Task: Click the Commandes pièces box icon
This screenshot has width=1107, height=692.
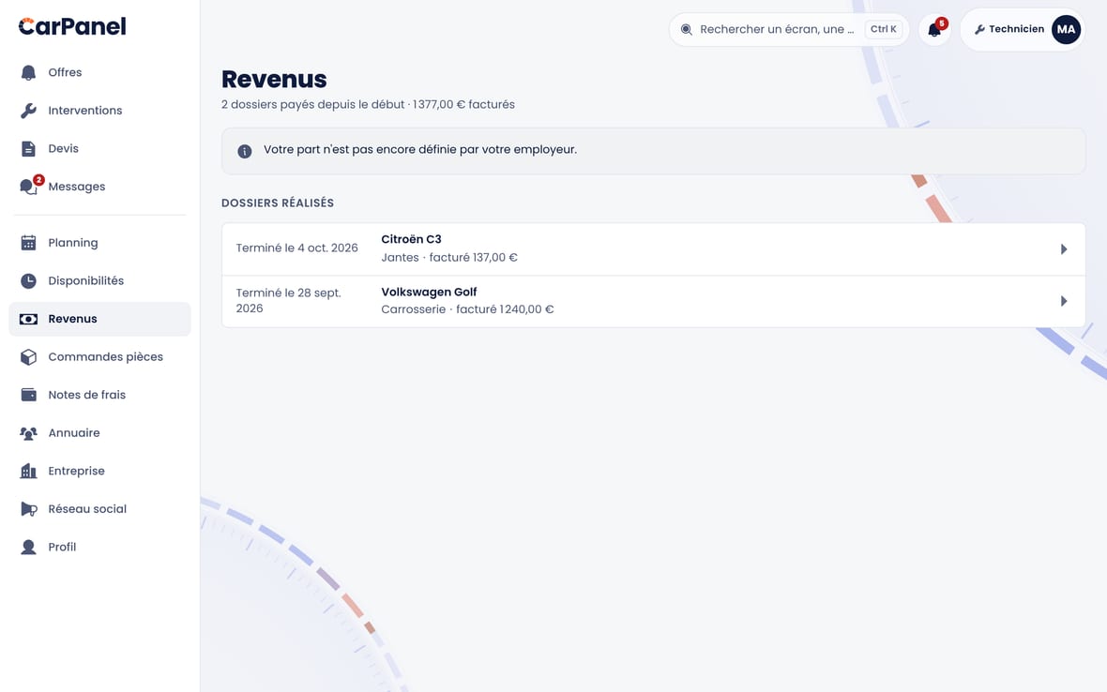Action: tap(28, 357)
